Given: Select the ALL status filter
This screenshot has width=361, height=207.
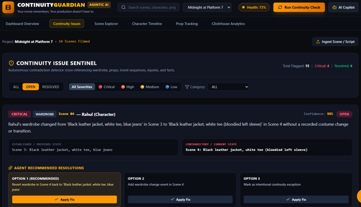Looking at the screenshot, I should [x=16, y=87].
